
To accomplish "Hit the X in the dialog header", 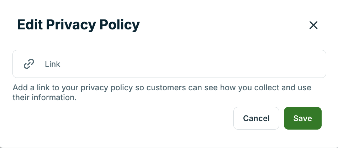I will (313, 25).
